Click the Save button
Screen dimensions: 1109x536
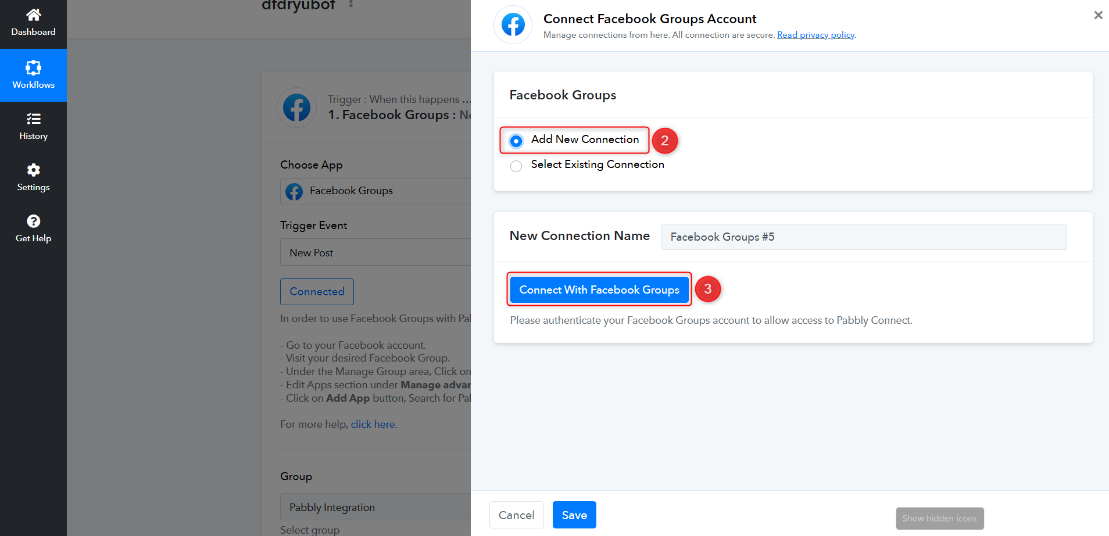(574, 515)
